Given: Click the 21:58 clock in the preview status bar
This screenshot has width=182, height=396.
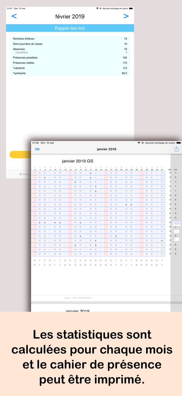Looking at the screenshot, I should click(35, 143).
